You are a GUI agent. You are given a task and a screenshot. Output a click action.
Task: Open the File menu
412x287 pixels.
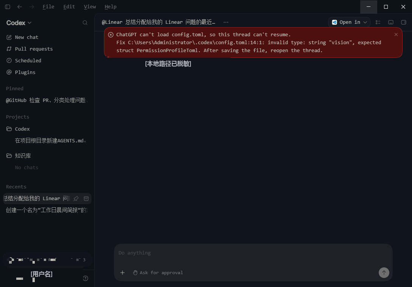(x=48, y=7)
